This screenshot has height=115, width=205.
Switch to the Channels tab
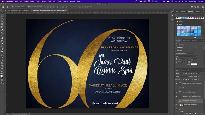[184, 70]
